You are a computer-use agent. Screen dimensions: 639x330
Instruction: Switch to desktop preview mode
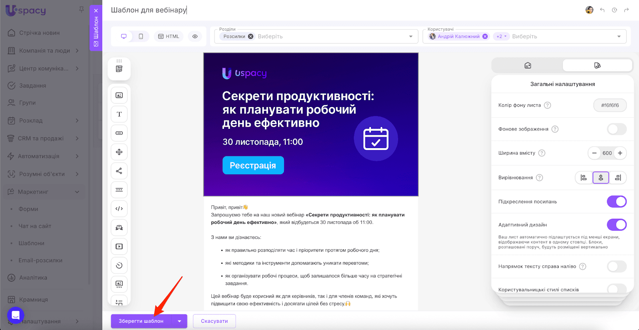click(124, 36)
